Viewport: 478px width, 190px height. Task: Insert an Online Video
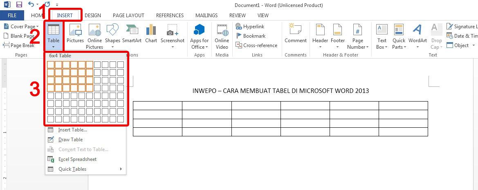pyautogui.click(x=222, y=36)
